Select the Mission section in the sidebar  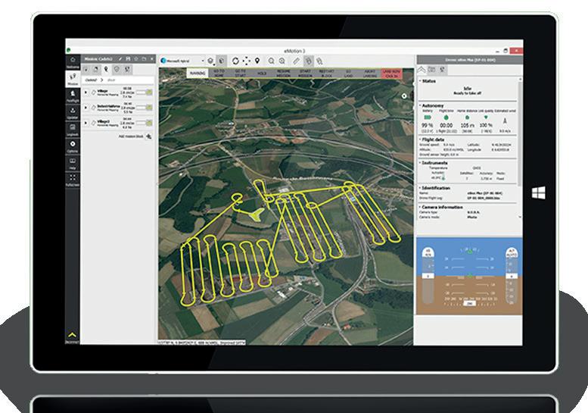pyautogui.click(x=73, y=79)
